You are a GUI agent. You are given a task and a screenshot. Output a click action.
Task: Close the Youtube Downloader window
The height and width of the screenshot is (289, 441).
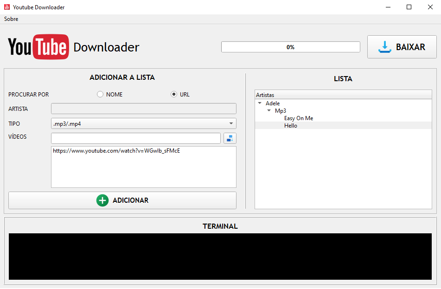(x=430, y=7)
